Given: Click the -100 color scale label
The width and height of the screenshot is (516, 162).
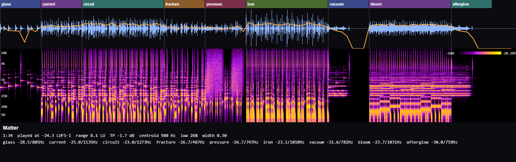Looking at the screenshot, I should point(450,53).
